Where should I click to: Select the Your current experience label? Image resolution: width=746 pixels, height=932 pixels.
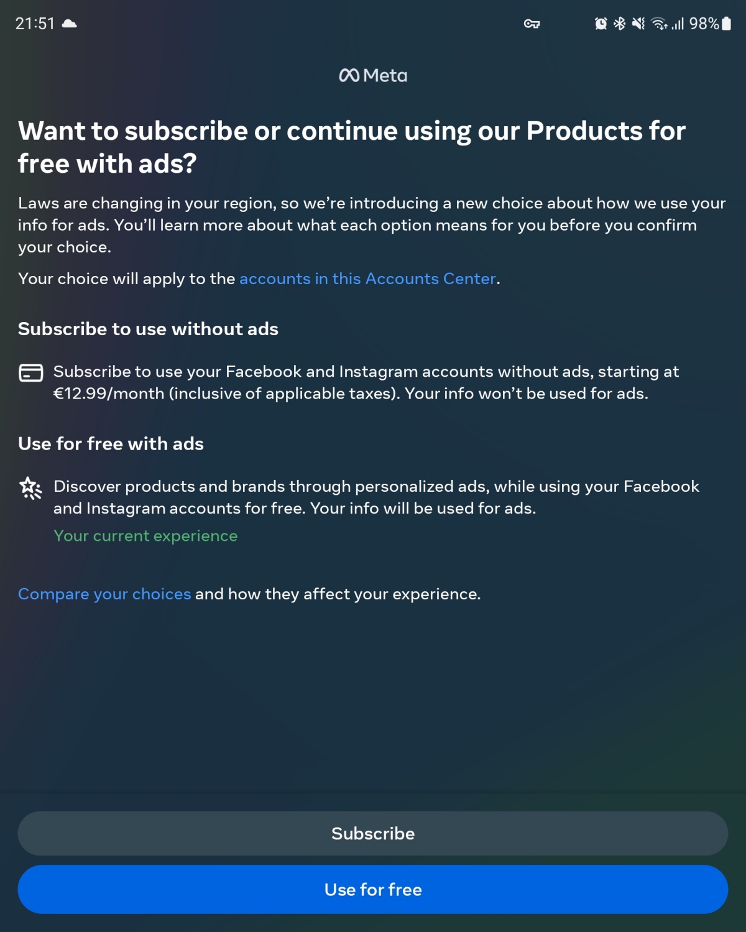(x=145, y=535)
